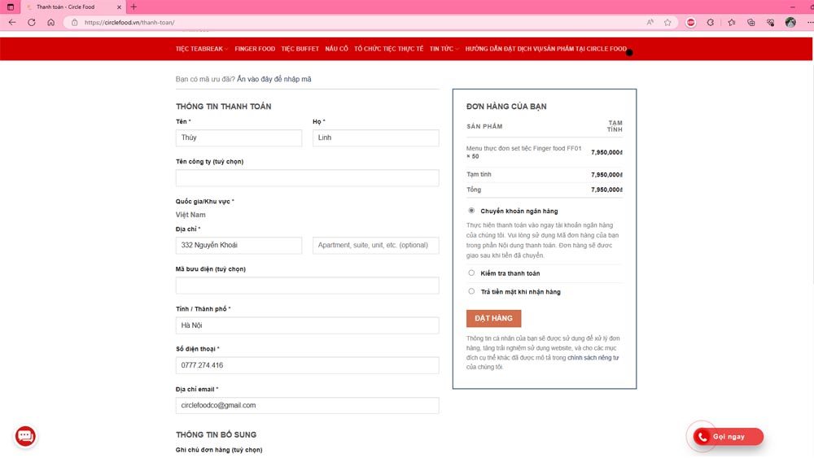The height and width of the screenshot is (458, 814).
Task: Click the Gọi ngay call button
Action: click(729, 437)
